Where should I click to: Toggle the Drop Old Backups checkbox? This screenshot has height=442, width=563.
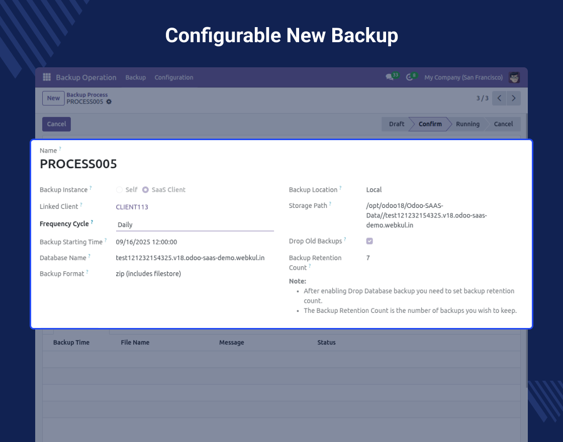click(x=369, y=241)
